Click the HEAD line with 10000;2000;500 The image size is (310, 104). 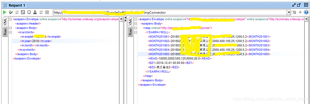tap(180, 58)
